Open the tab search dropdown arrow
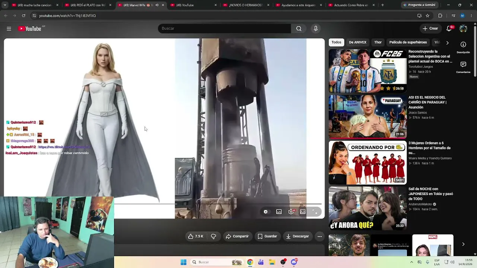 click(x=5, y=5)
